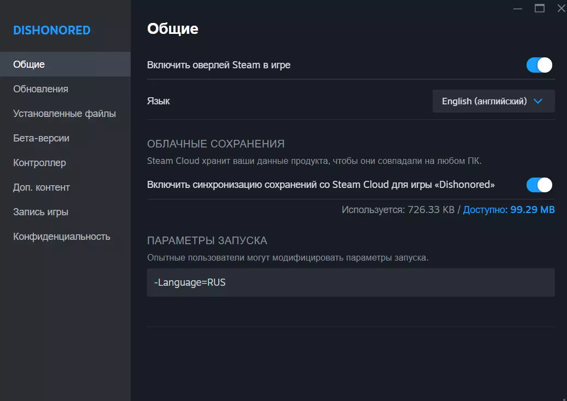Go to the Бета-версии section

click(x=41, y=138)
